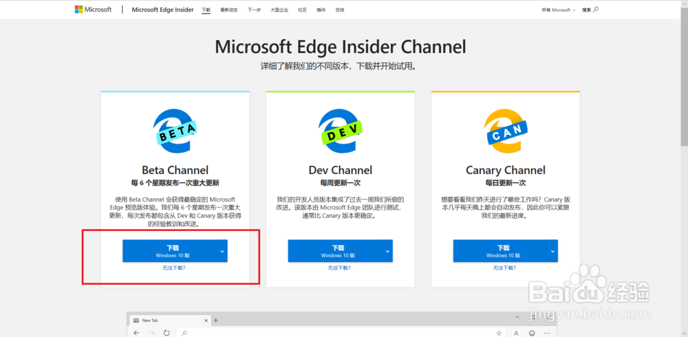Open the 插件 menu item
688x337 pixels.
pos(321,10)
